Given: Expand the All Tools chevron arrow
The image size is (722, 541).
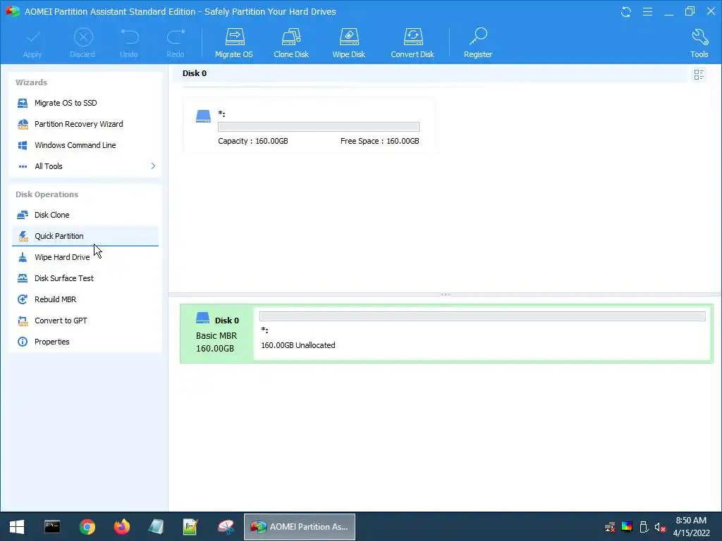Looking at the screenshot, I should (153, 166).
